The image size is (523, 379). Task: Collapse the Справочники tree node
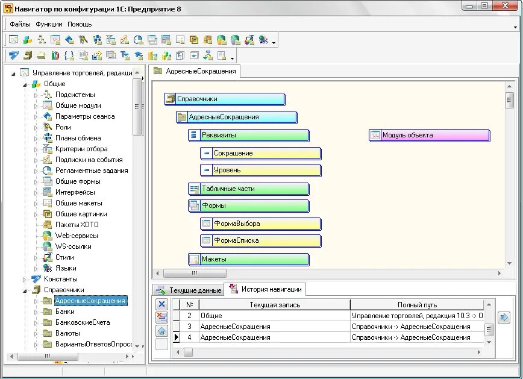point(25,291)
